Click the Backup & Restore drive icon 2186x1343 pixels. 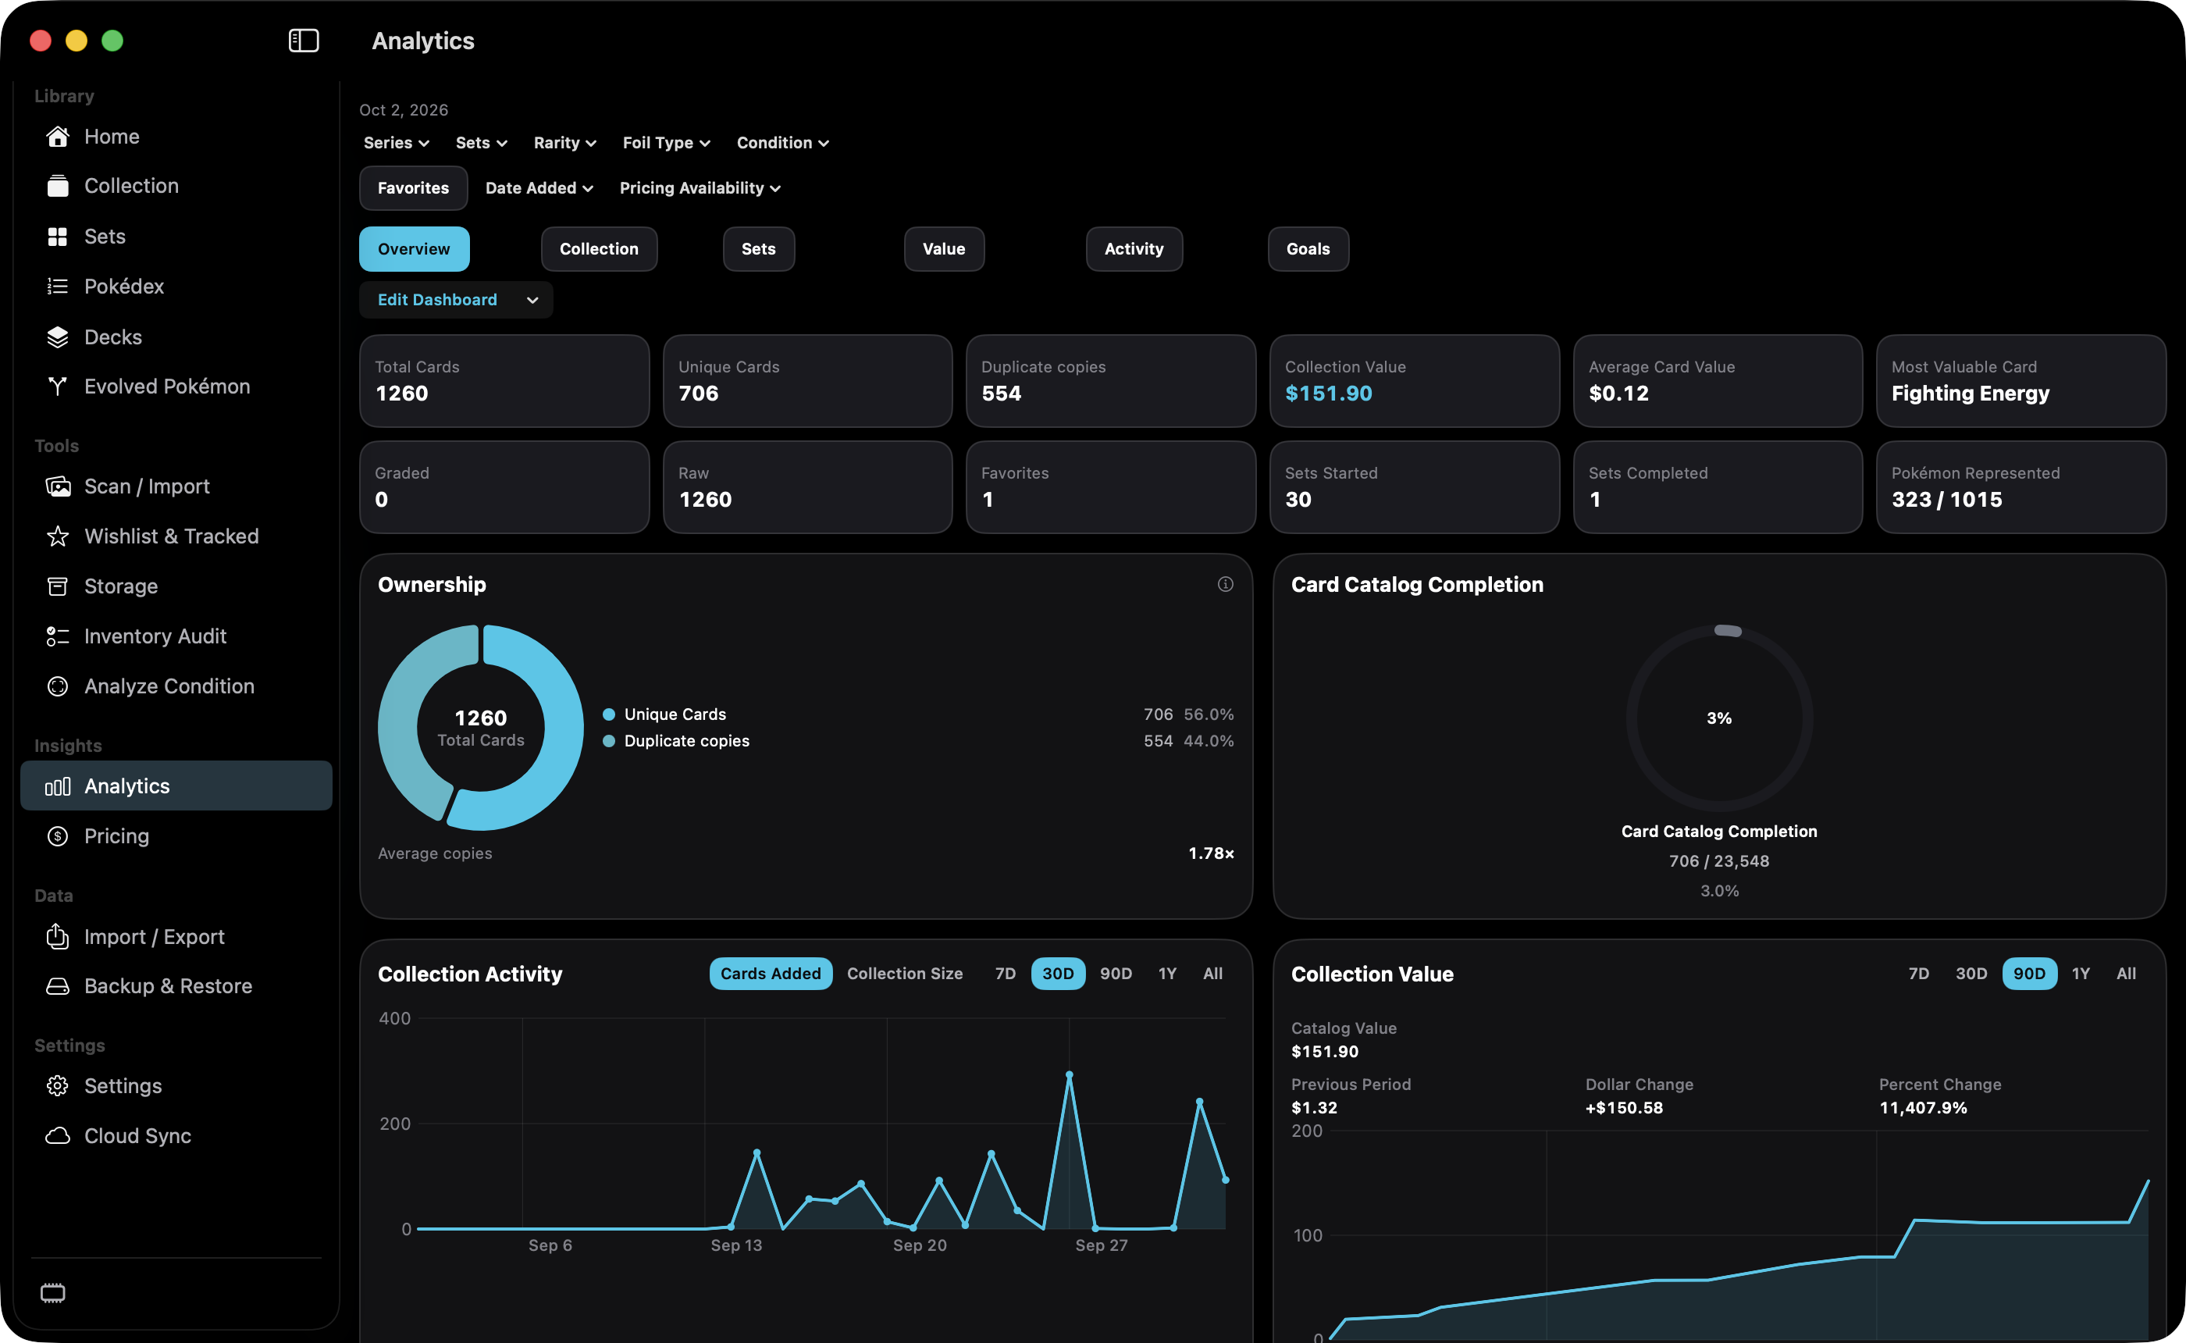pyautogui.click(x=58, y=986)
